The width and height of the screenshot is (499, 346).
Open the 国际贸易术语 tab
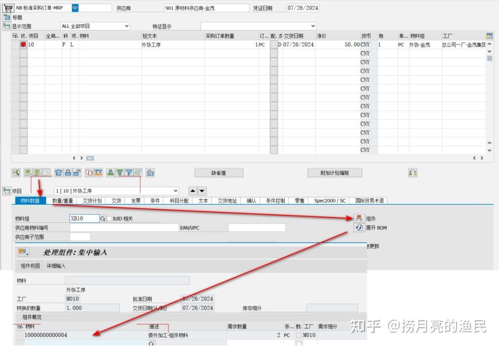(x=370, y=200)
